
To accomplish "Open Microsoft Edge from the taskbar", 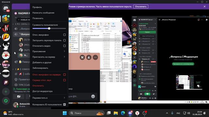I will click(x=123, y=113).
